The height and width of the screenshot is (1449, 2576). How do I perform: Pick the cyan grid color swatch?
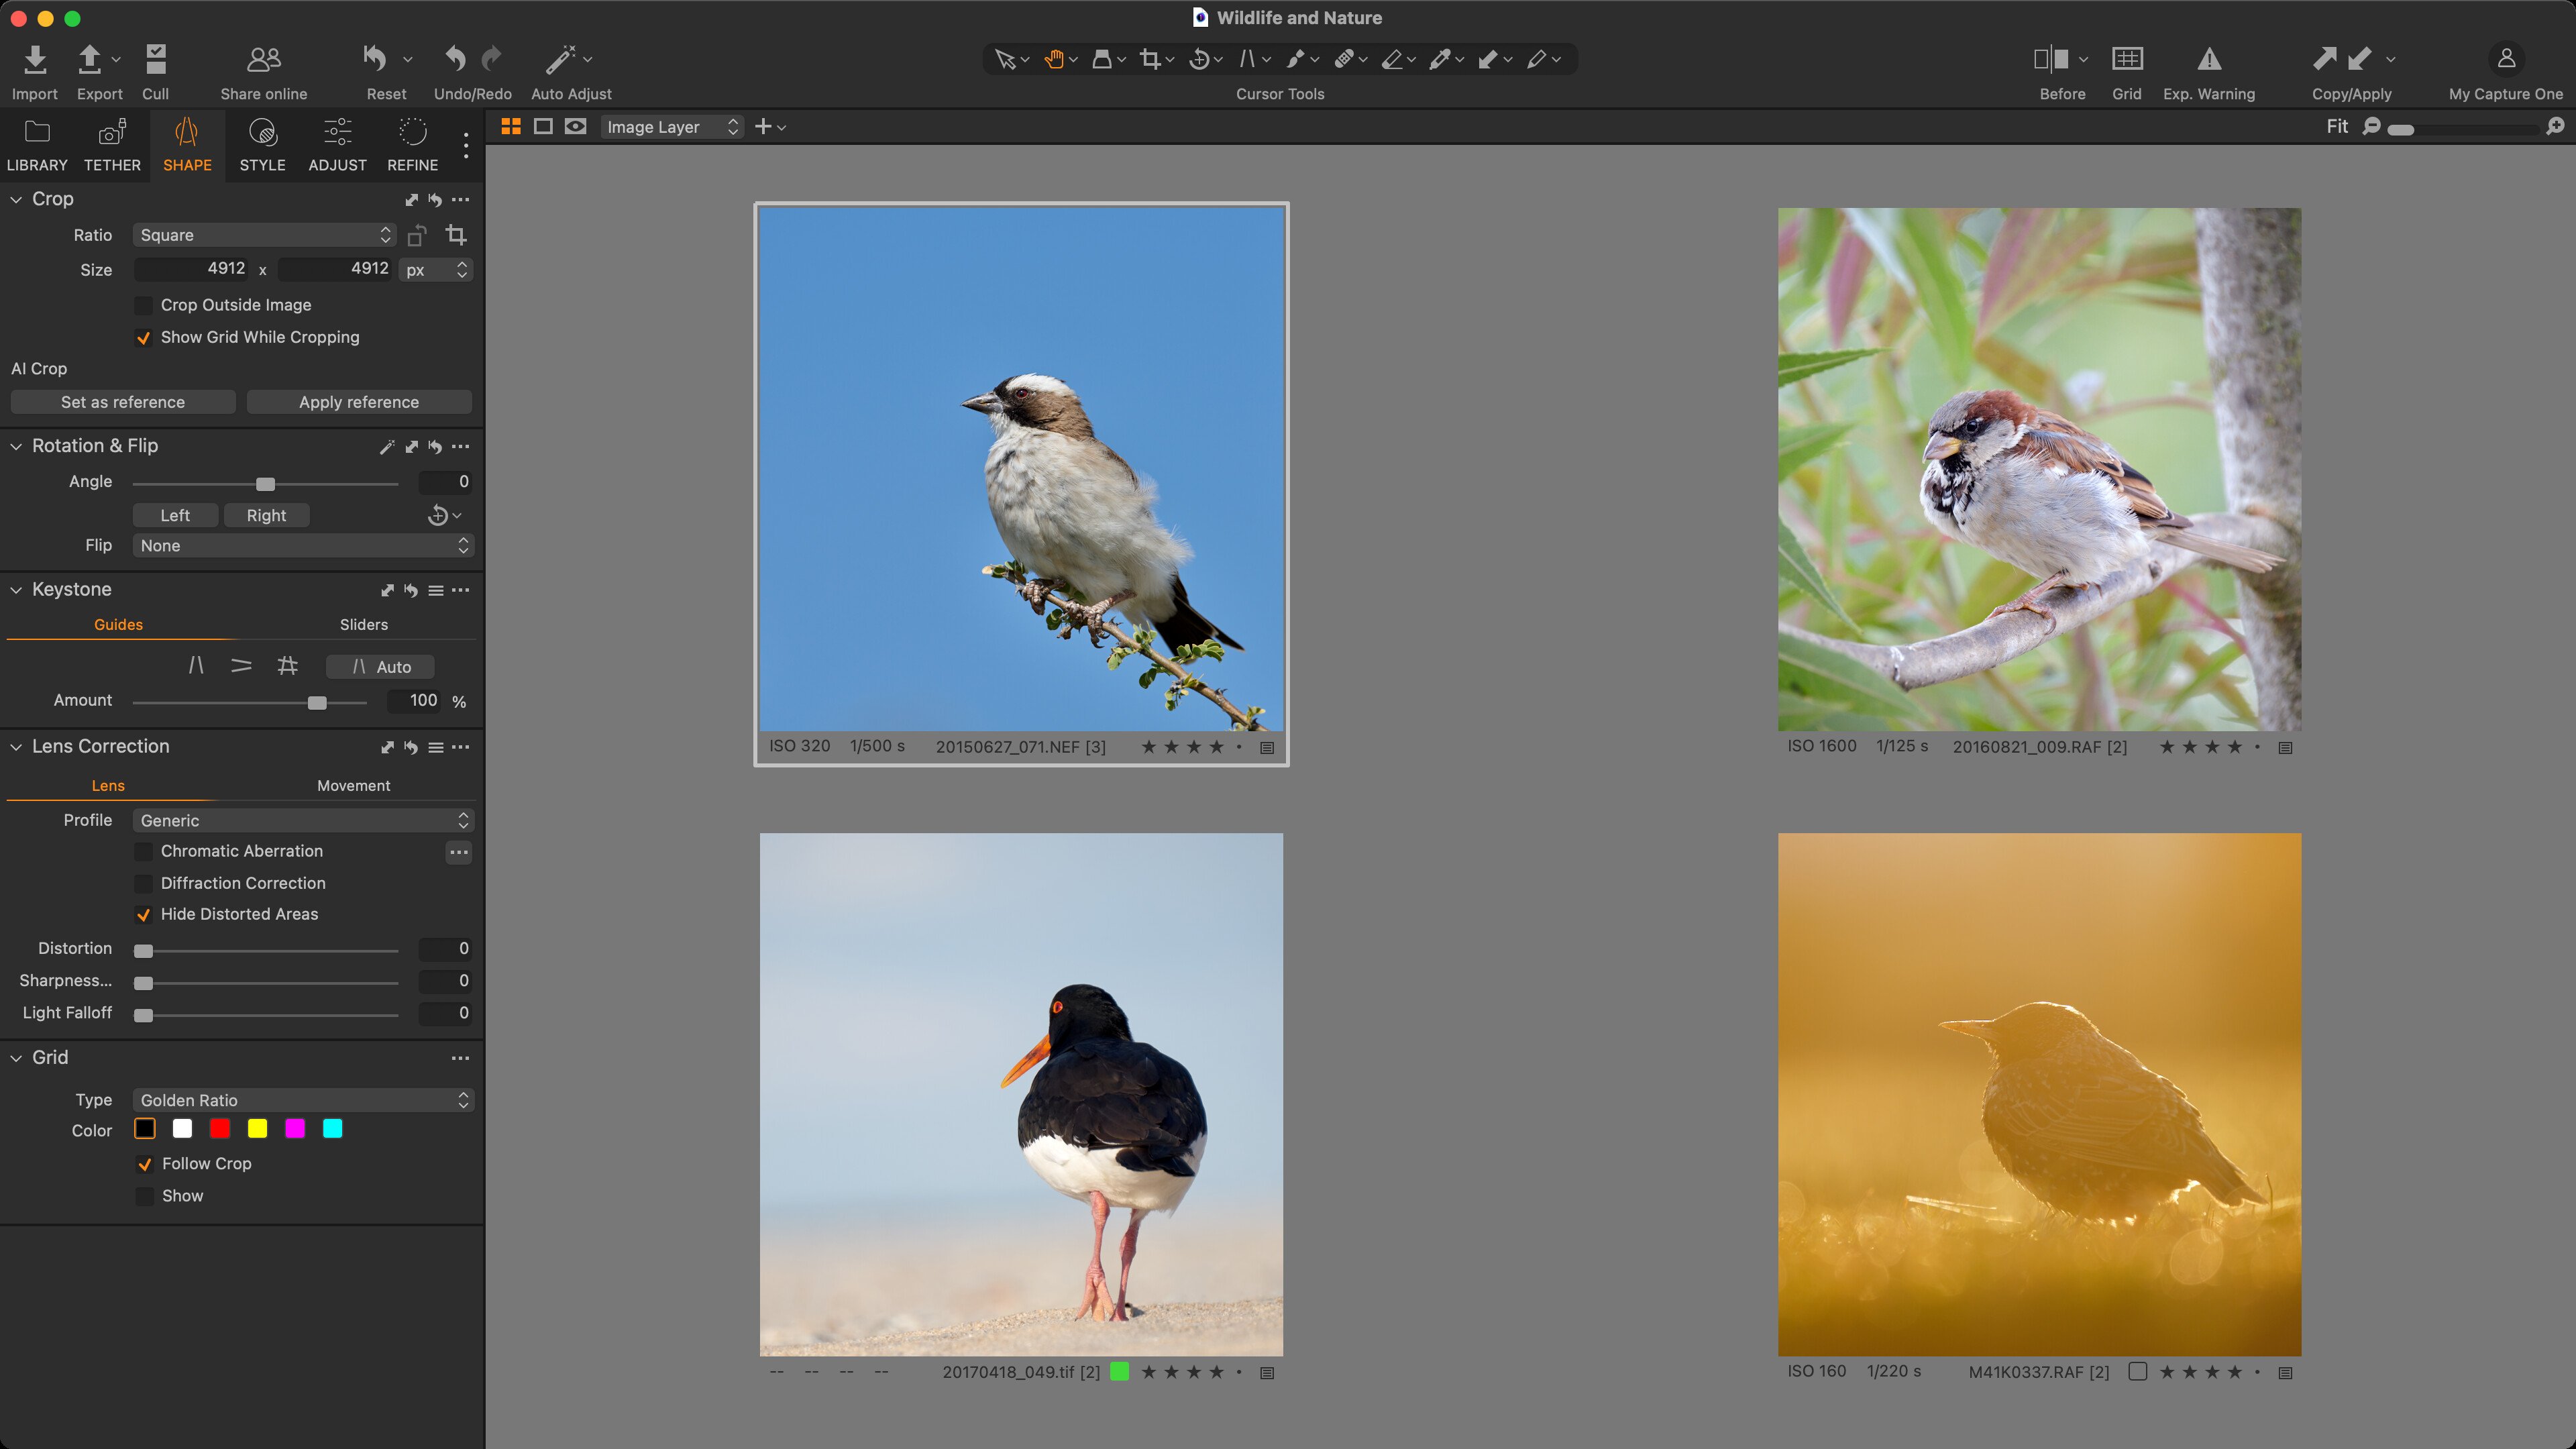pyautogui.click(x=333, y=1129)
